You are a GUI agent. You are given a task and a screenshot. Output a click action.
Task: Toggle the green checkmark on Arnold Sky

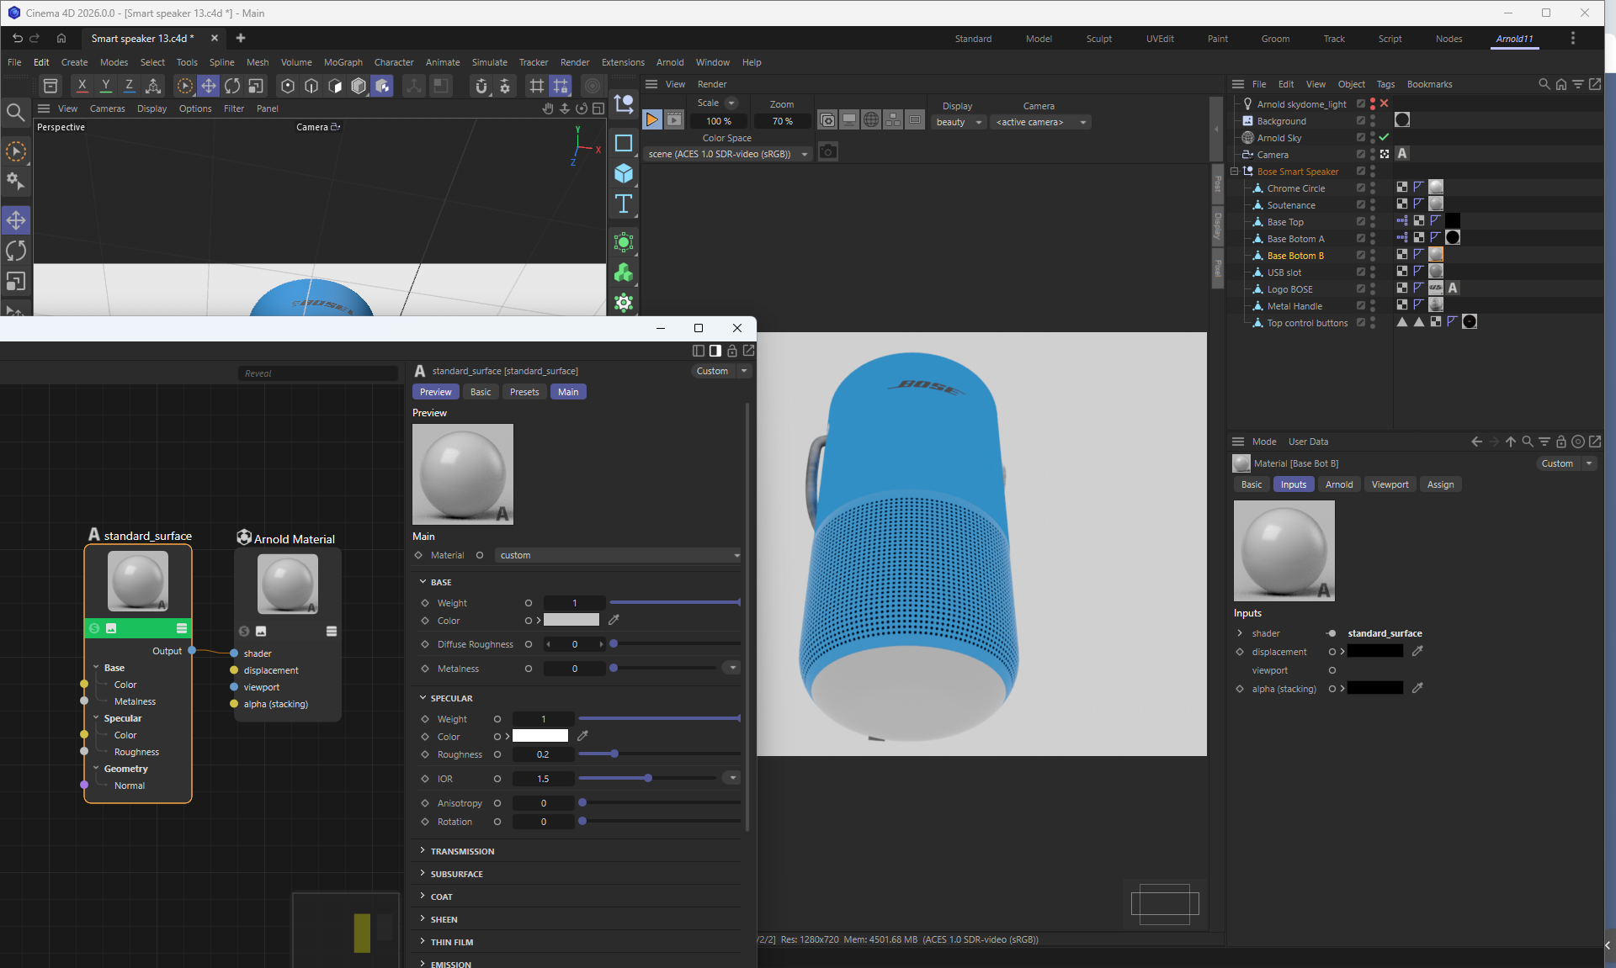(1384, 137)
